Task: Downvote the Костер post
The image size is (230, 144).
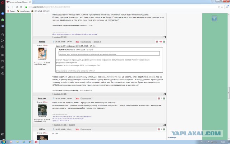Action: [157, 42]
